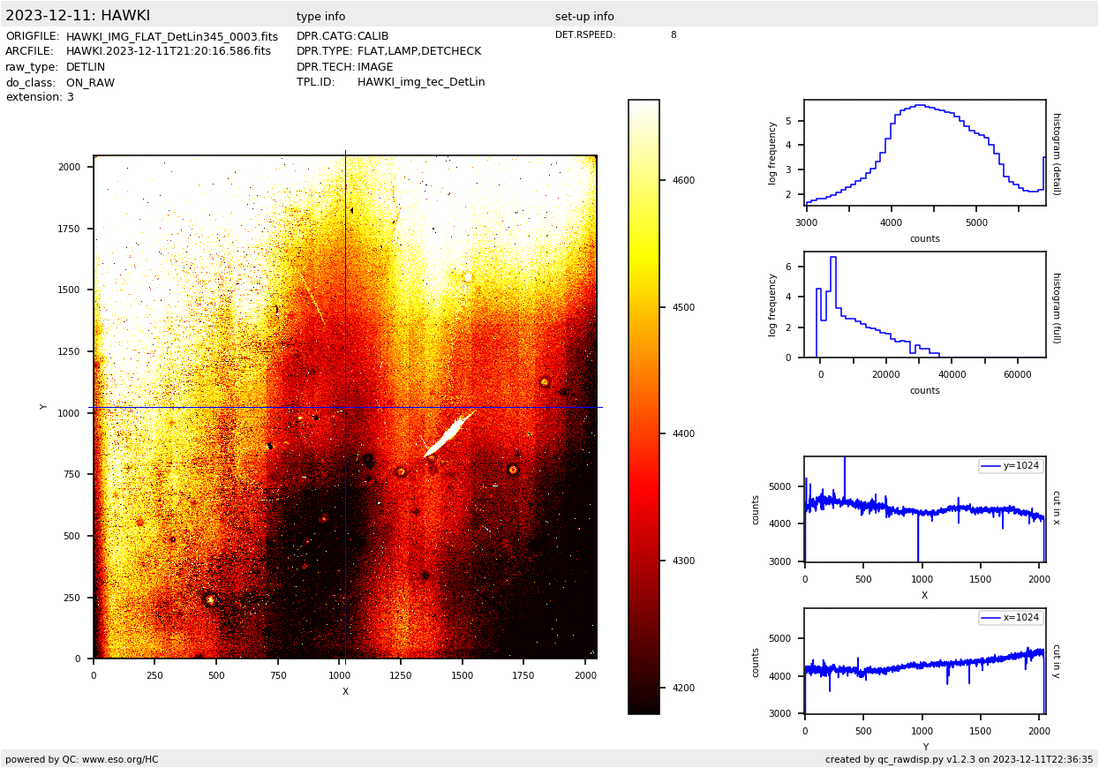Open the histogram (detail) plot

click(924, 153)
